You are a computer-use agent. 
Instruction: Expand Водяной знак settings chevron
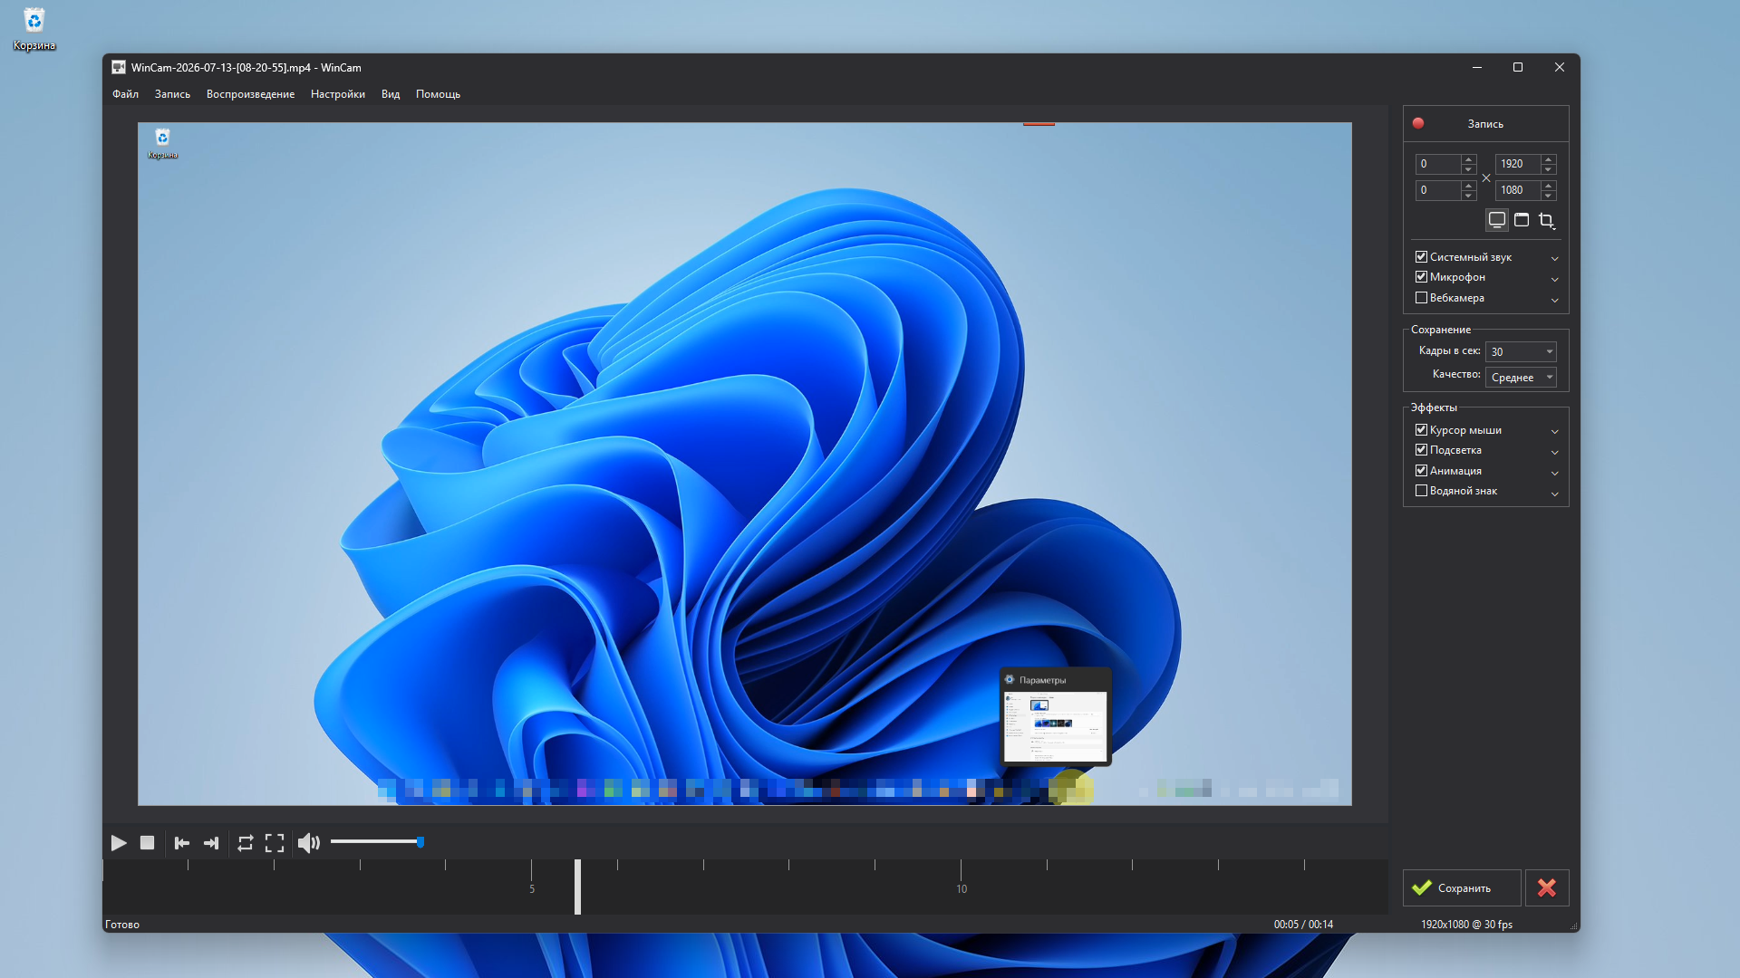(1555, 494)
